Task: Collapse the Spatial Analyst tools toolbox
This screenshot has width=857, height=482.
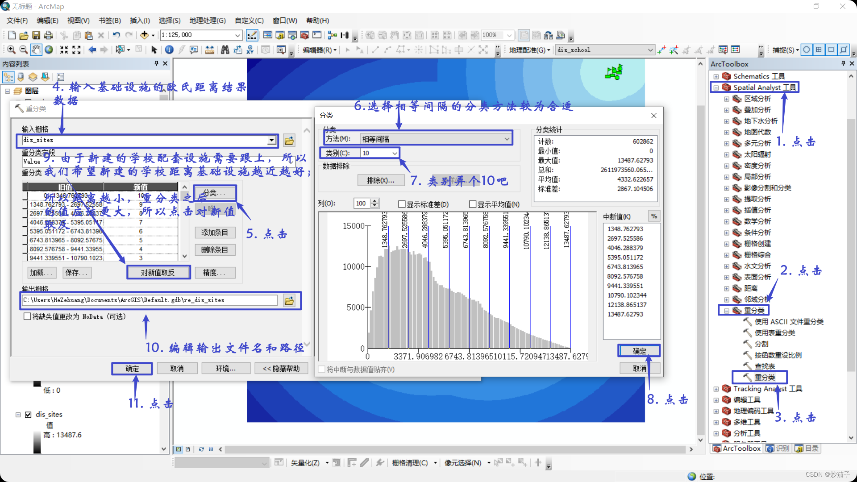Action: (716, 88)
